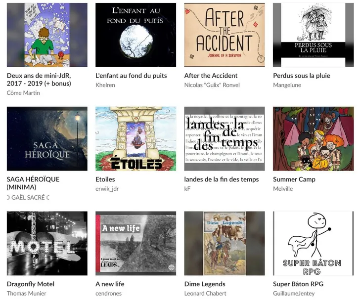This screenshot has height=302, width=361.
Task: Click the Leonard Chabert author link
Action: click(x=205, y=293)
